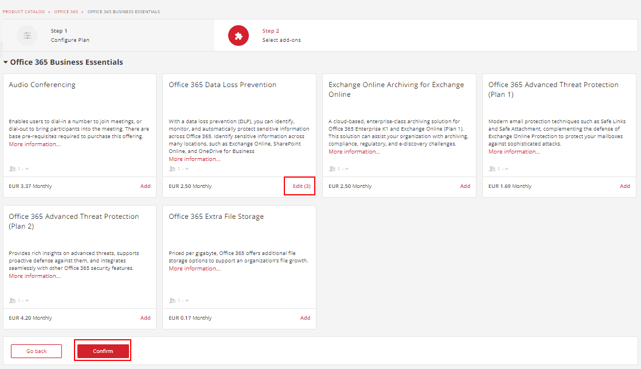Click the seats icon on Exchange Online Archiving card

[331, 168]
